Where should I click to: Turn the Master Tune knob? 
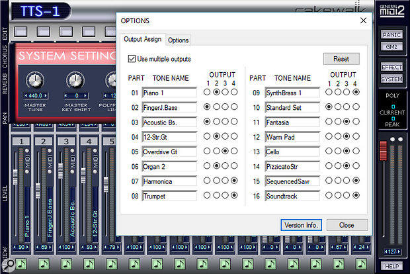(35, 80)
